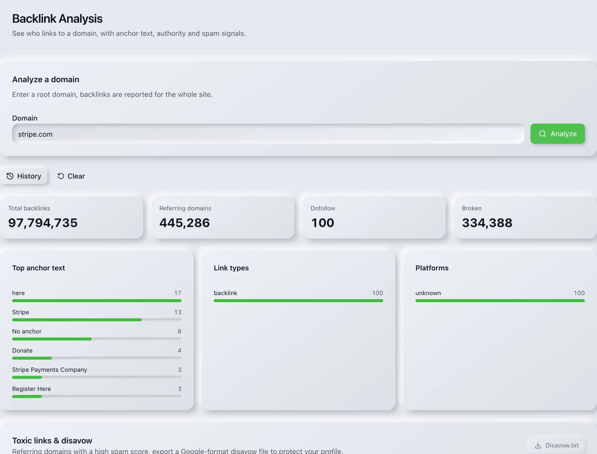The image size is (597, 454).
Task: Click the 'Register Here' label
Action: pos(31,389)
